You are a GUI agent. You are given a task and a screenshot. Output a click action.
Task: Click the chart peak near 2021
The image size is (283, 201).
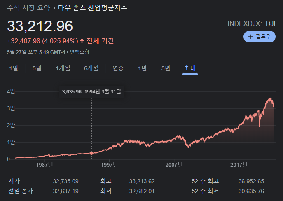pos(270,98)
